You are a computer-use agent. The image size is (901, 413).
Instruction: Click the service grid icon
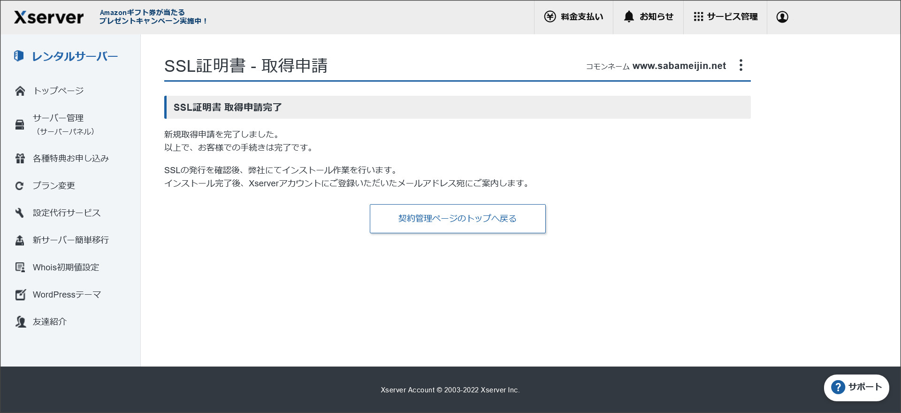[698, 17]
